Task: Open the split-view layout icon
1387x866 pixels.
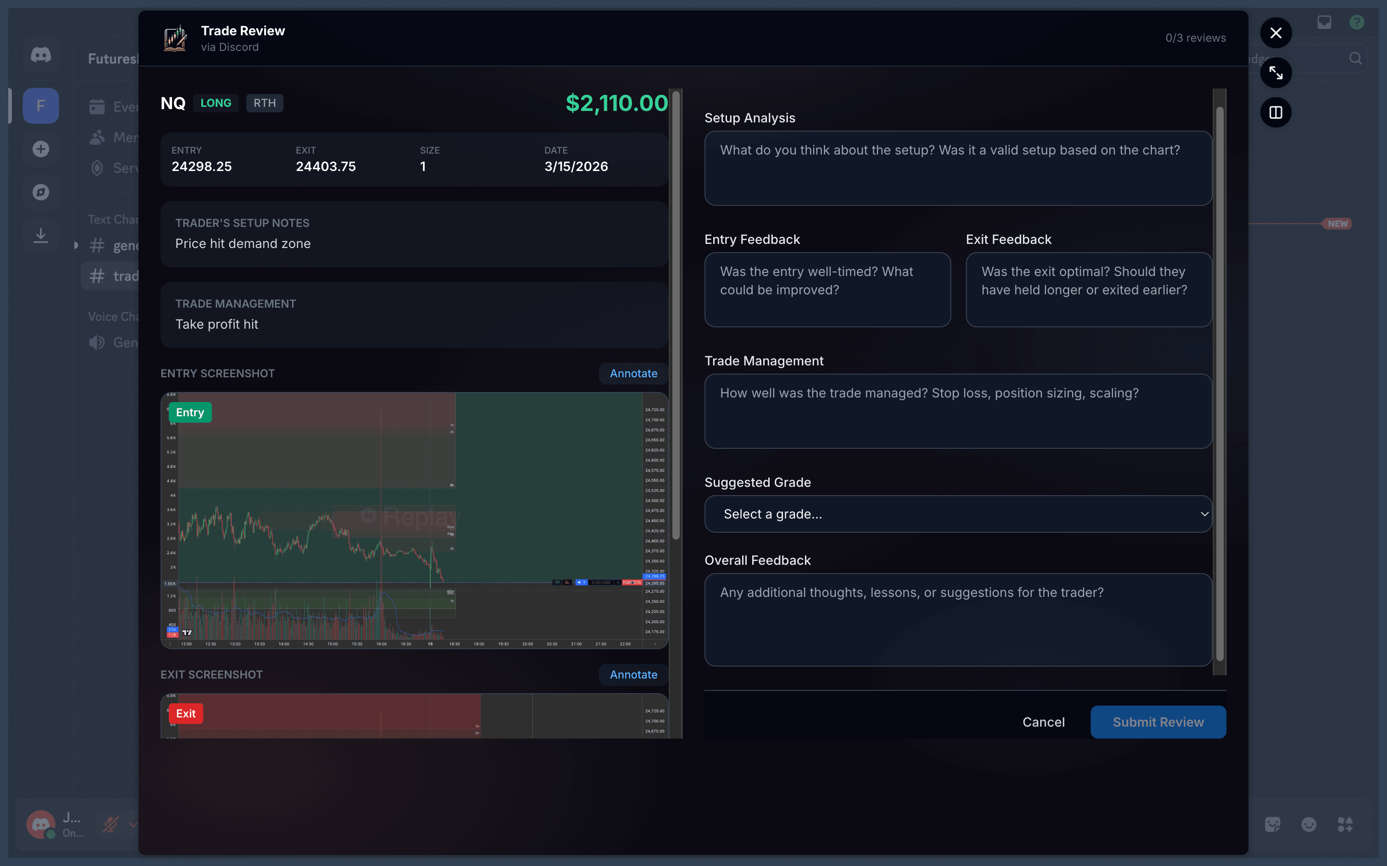Action: (1276, 112)
